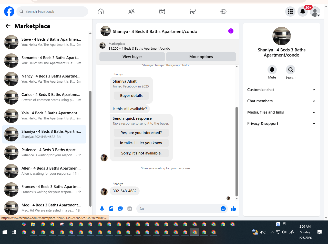Open the Windows notification center icon
328x244 pixels.
click(320, 232)
